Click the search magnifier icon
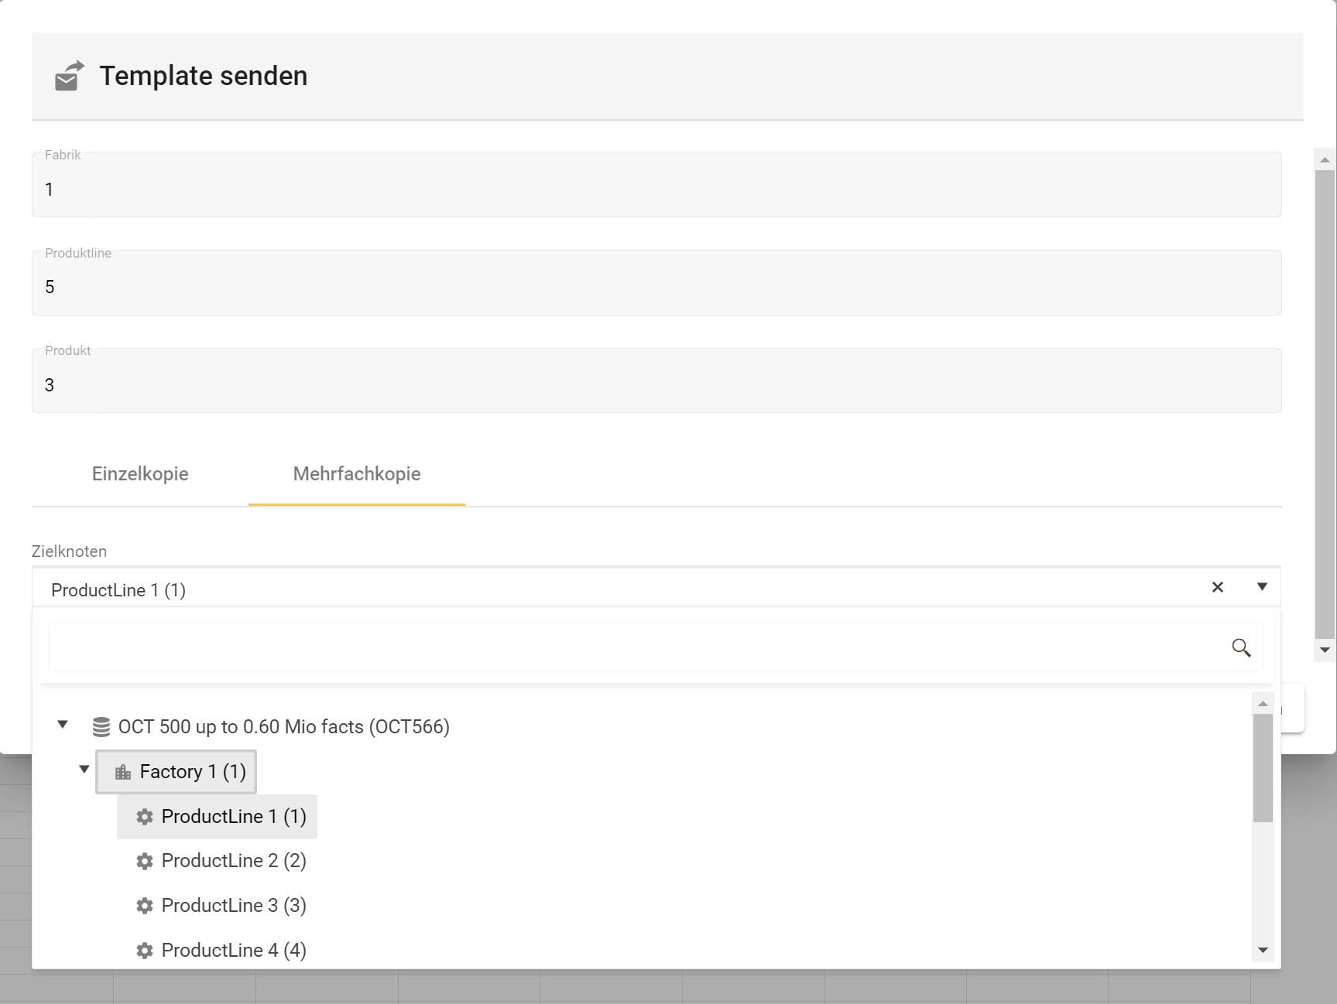 pyautogui.click(x=1241, y=647)
